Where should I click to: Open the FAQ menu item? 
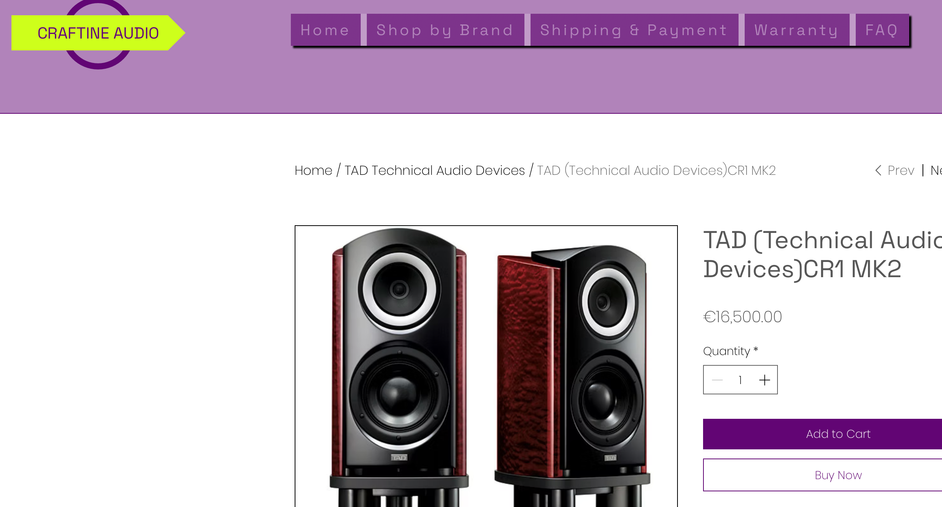point(882,30)
